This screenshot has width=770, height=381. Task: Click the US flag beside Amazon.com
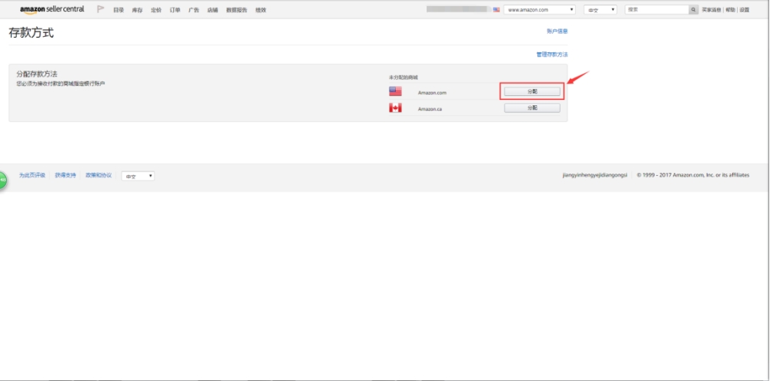pos(395,91)
